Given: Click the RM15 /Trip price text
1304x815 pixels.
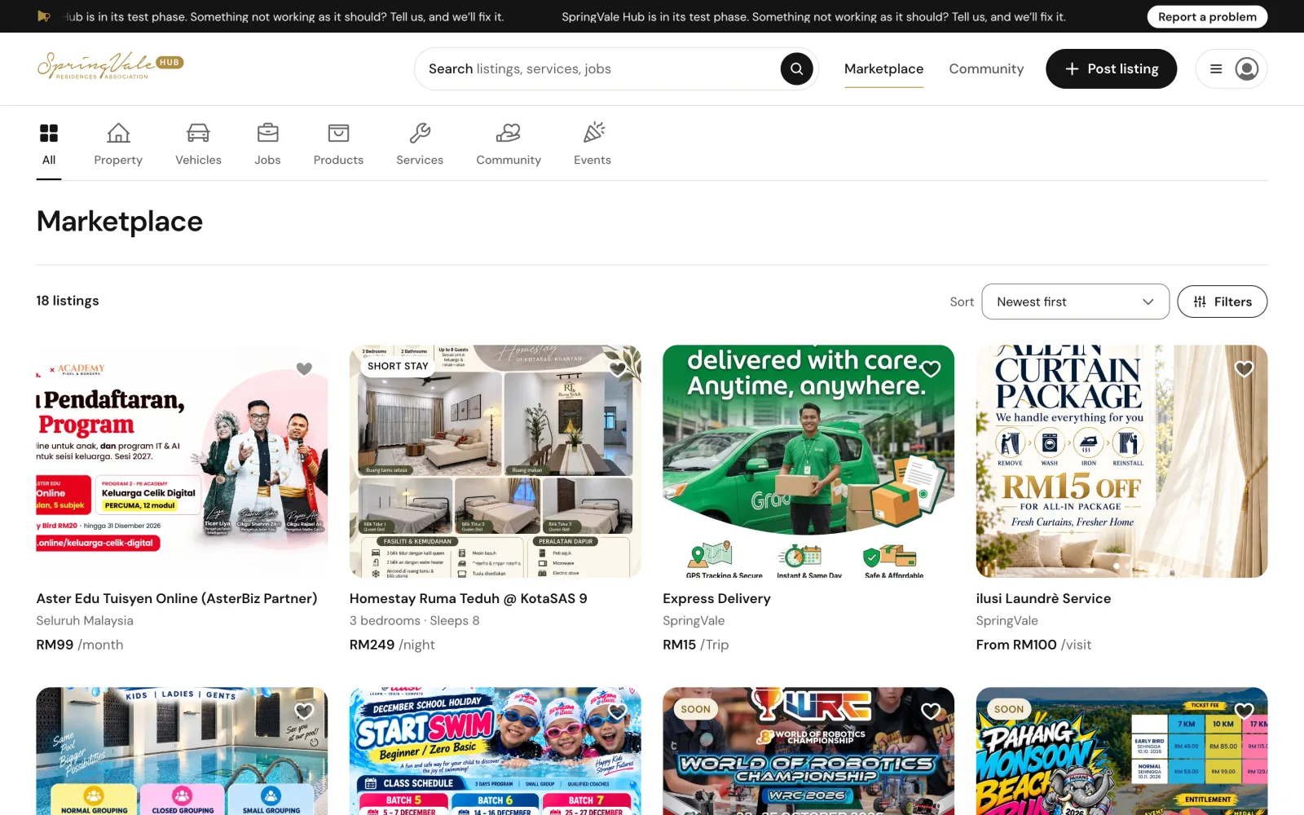Looking at the screenshot, I should [x=695, y=645].
